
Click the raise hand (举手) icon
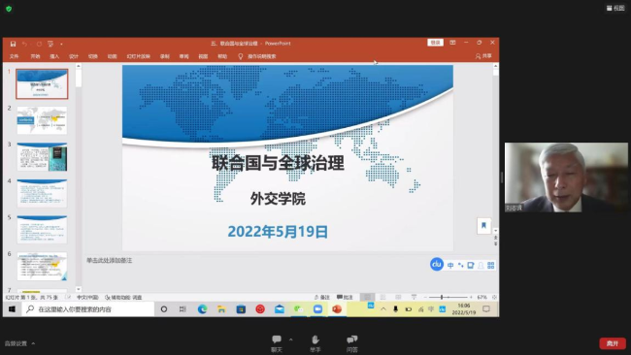coord(315,339)
